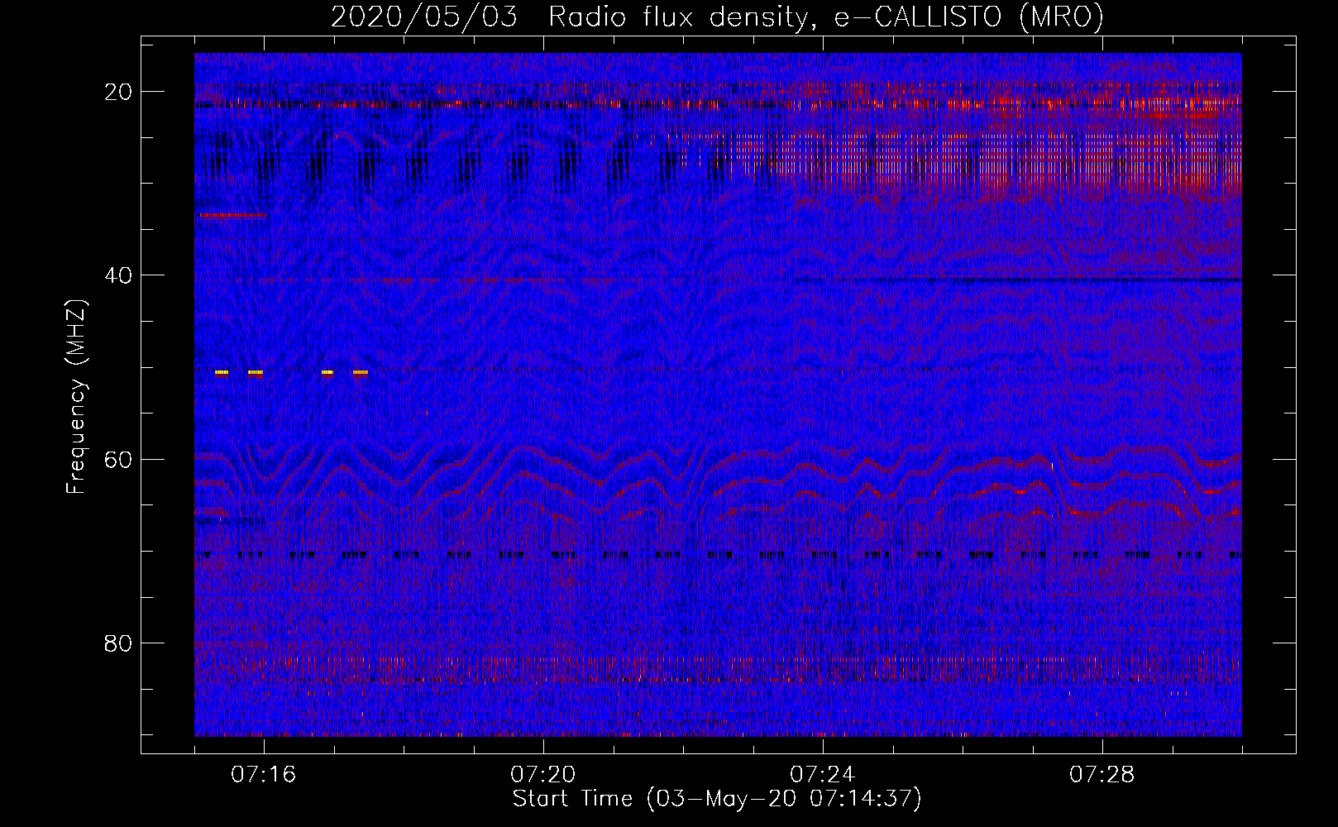Click the short red line near 33 MHz

pyautogui.click(x=232, y=215)
